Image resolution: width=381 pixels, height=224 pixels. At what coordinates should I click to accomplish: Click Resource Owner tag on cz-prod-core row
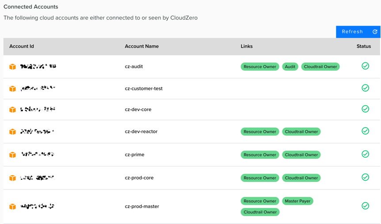(x=260, y=178)
